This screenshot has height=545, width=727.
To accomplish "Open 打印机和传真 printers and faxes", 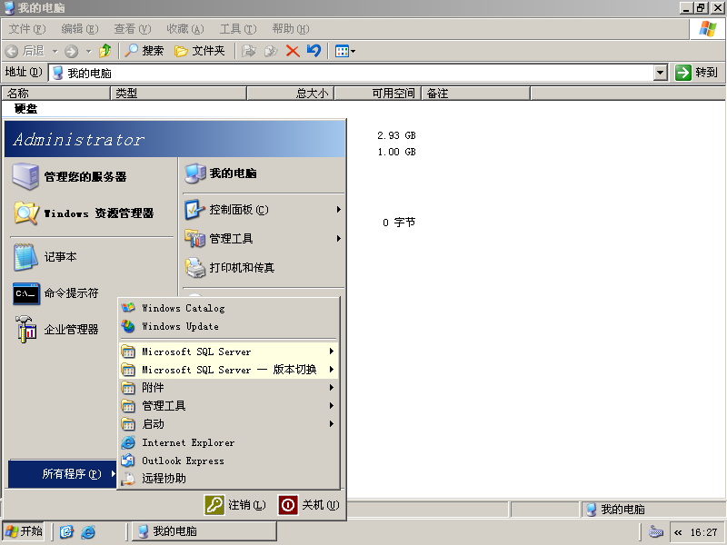I will pos(230,267).
